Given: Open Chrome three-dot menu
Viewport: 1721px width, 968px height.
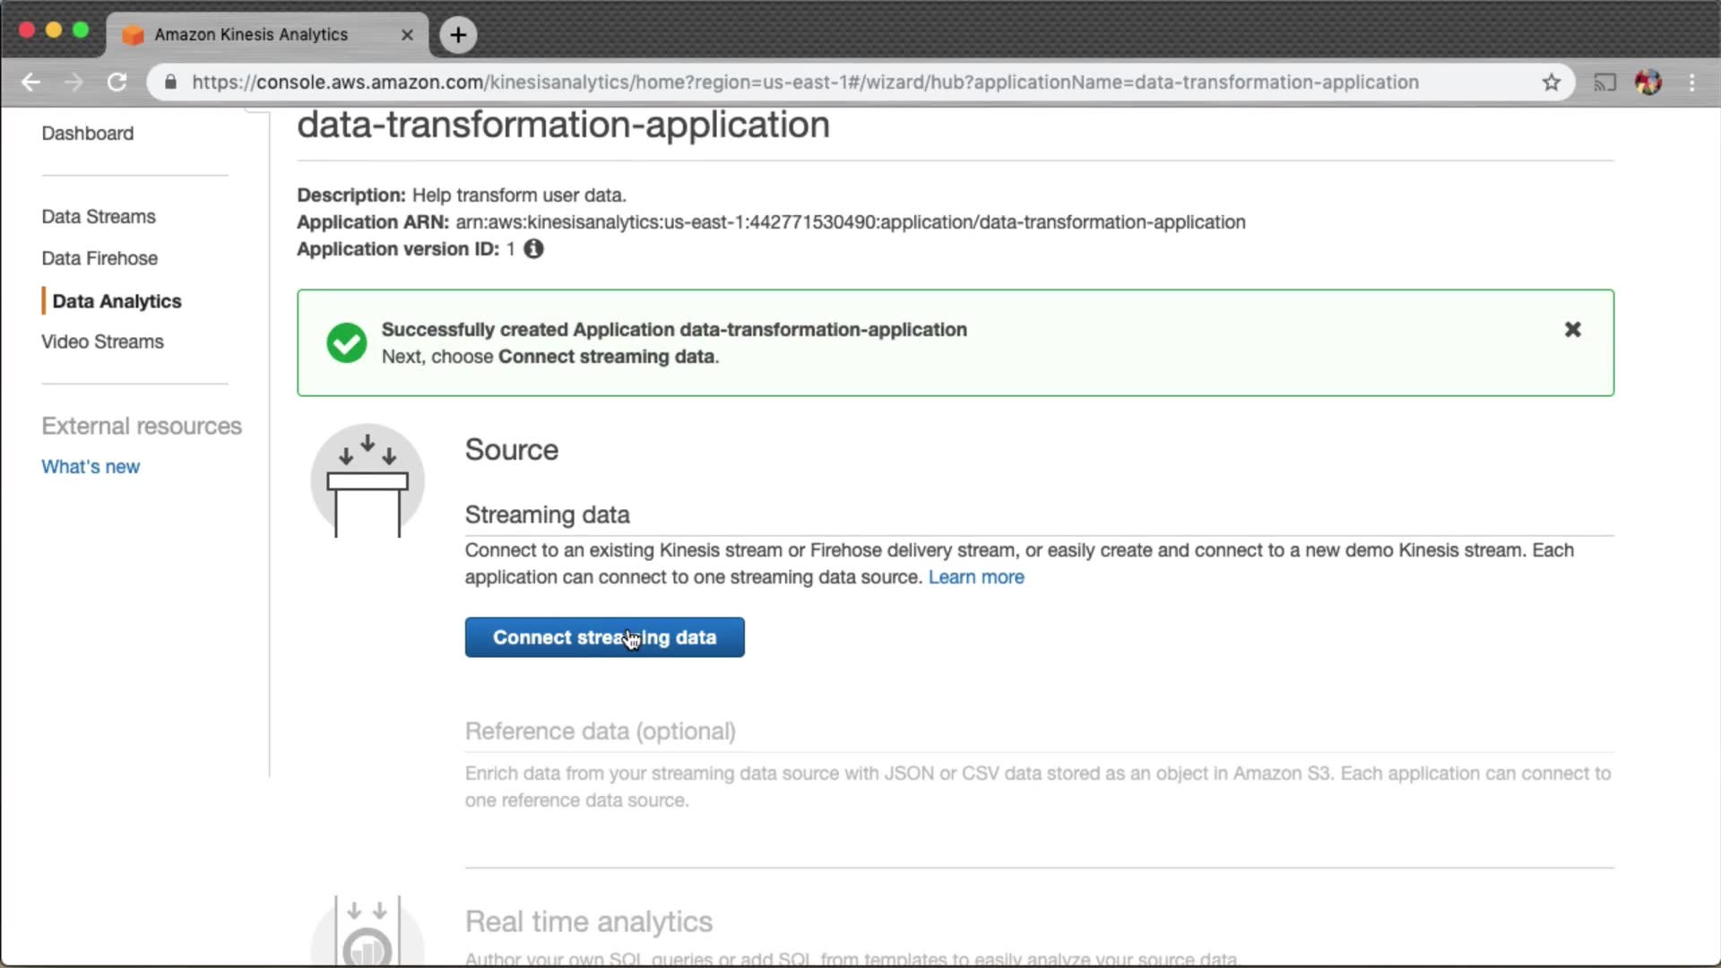Looking at the screenshot, I should tap(1692, 82).
